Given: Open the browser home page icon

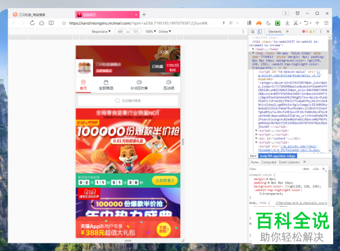Looking at the screenshot, I should click(41, 23).
